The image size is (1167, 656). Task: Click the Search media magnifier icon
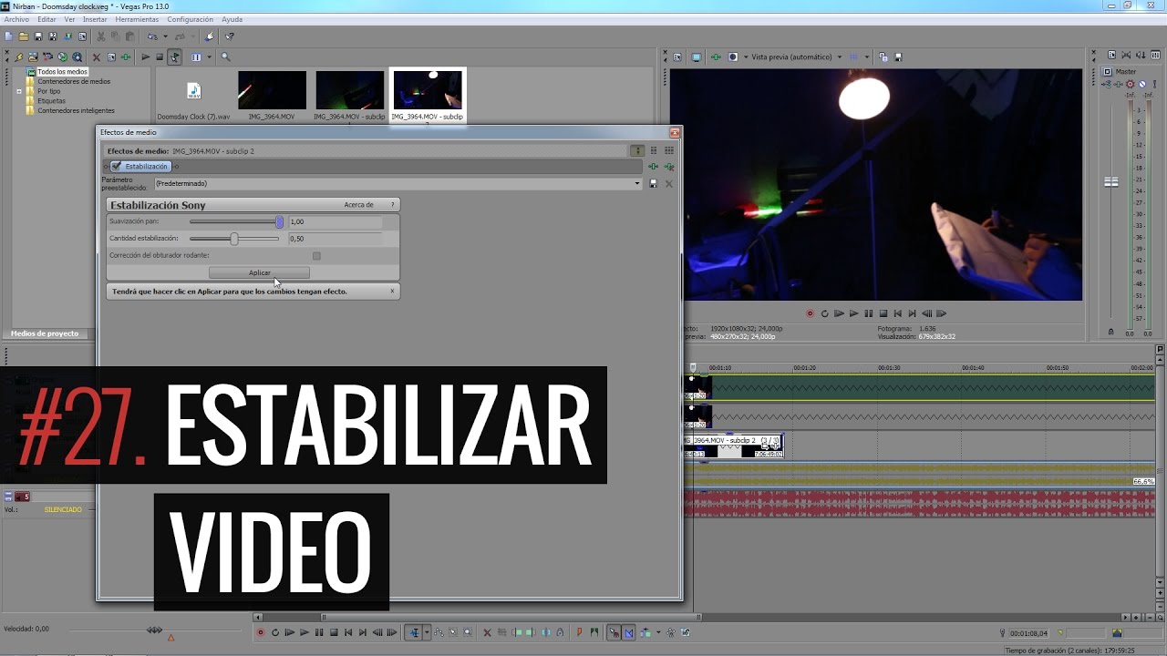(x=225, y=56)
